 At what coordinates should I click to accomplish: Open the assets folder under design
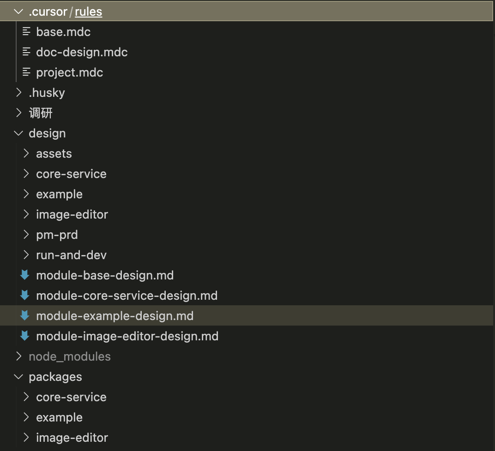[x=54, y=154]
